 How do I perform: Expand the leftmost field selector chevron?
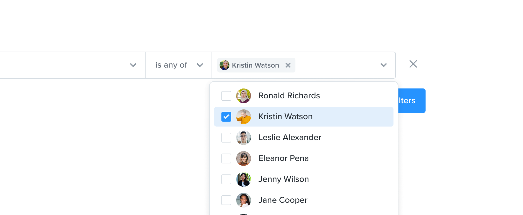click(133, 65)
